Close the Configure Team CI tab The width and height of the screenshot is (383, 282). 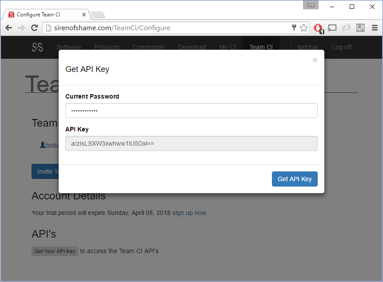[x=84, y=15]
